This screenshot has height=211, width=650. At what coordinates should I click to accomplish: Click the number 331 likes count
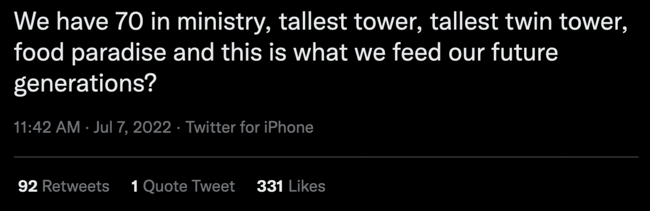pyautogui.click(x=270, y=186)
